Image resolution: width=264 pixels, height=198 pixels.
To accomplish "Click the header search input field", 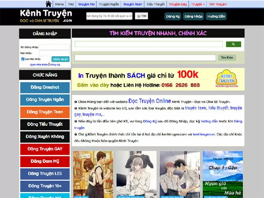I will (x=109, y=16).
